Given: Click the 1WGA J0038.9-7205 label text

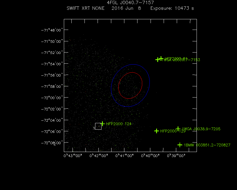Looking at the screenshot, I should pyautogui.click(x=201, y=129).
